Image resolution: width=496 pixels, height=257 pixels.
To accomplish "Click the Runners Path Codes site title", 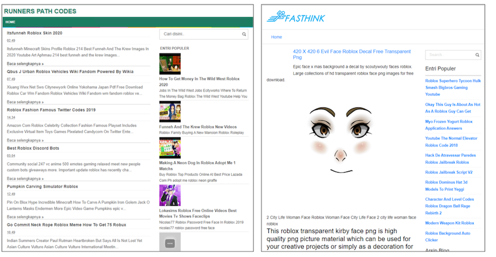I will coord(40,12).
